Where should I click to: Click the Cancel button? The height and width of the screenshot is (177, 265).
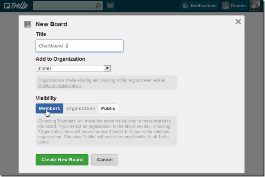coord(104,160)
